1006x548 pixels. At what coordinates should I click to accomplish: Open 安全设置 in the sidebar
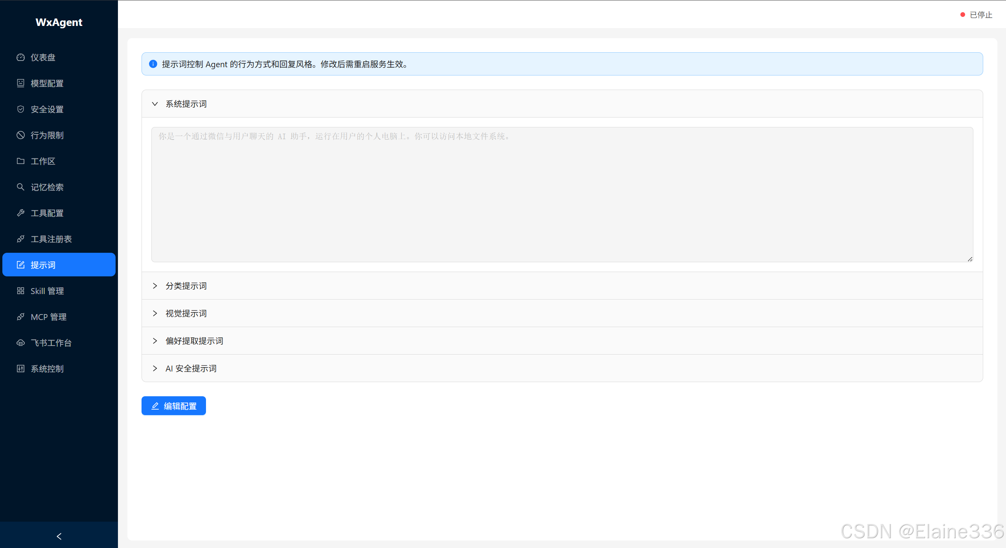[59, 109]
